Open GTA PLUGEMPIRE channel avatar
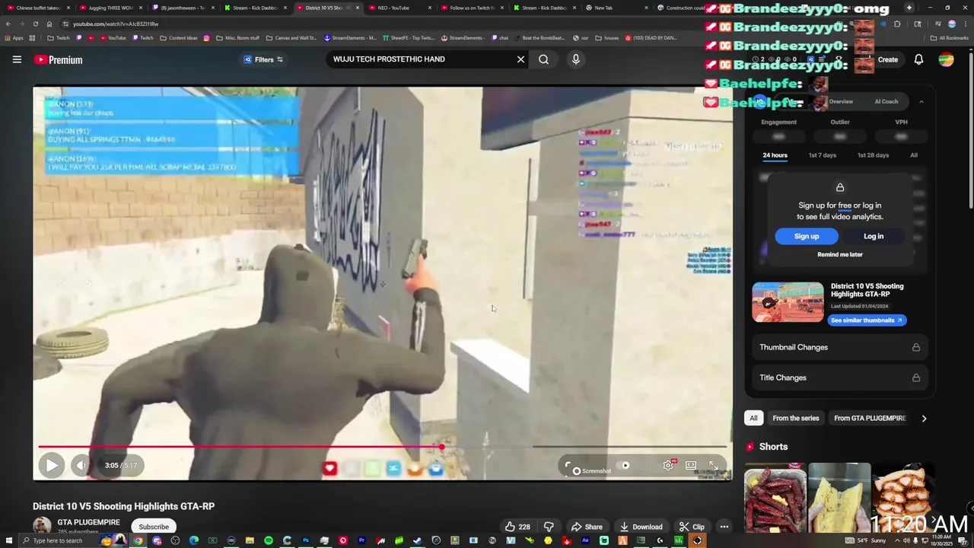 pyautogui.click(x=42, y=526)
